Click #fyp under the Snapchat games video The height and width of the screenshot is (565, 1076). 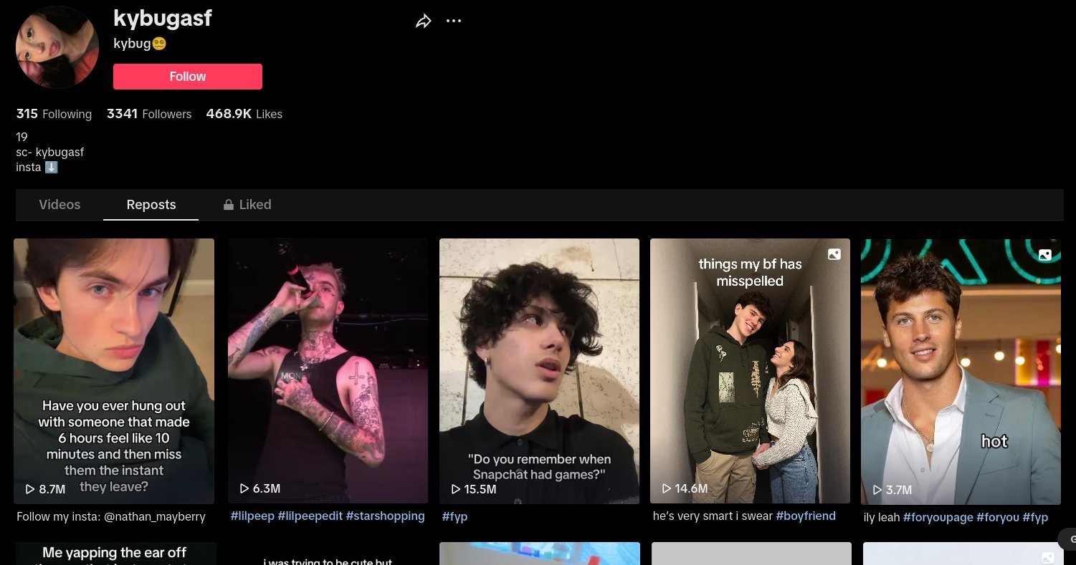454,516
